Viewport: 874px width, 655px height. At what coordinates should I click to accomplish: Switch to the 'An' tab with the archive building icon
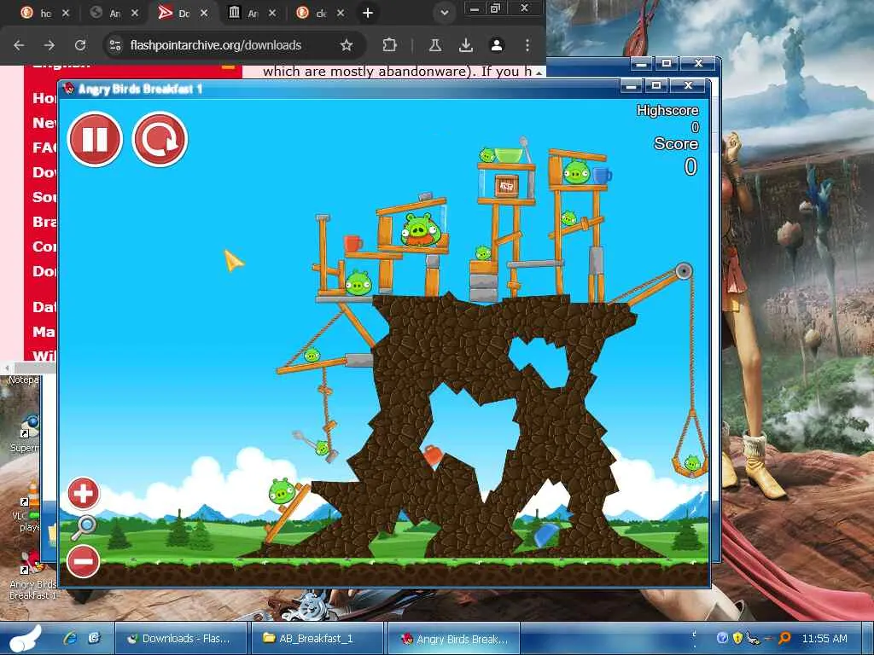click(252, 13)
